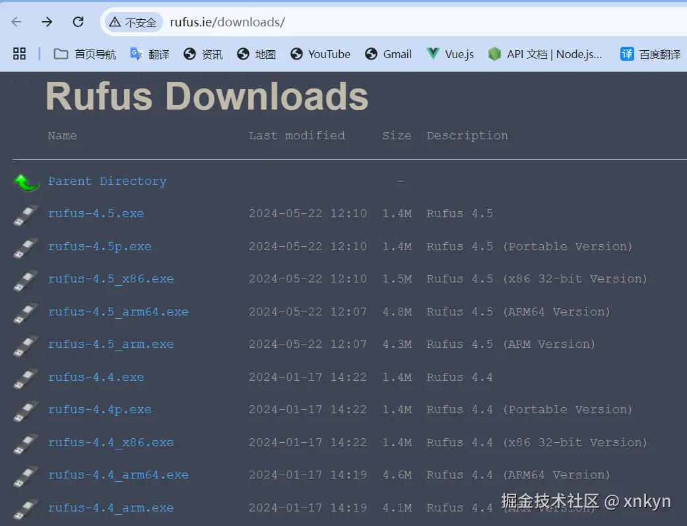
Task: Click the 4.8M size of rufus-4.5_arm64.exe
Action: click(397, 312)
